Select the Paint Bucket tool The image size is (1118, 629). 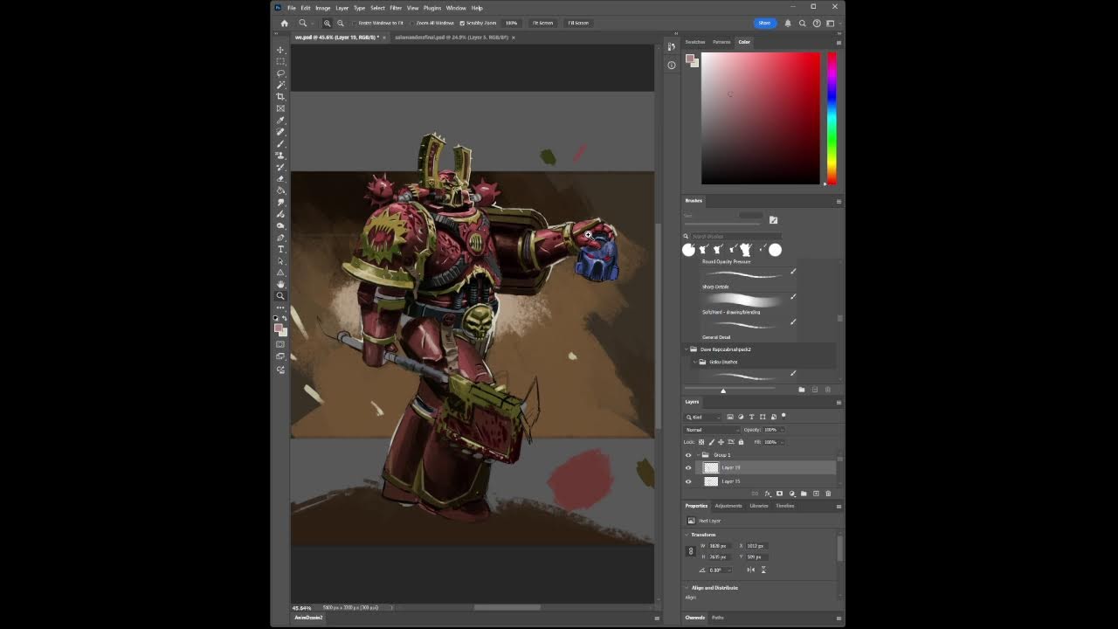tap(280, 190)
